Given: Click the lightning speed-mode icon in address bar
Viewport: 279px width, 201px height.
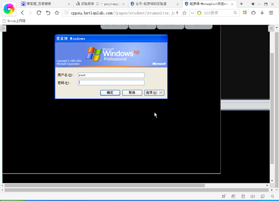Looking at the screenshot, I should click(177, 13).
